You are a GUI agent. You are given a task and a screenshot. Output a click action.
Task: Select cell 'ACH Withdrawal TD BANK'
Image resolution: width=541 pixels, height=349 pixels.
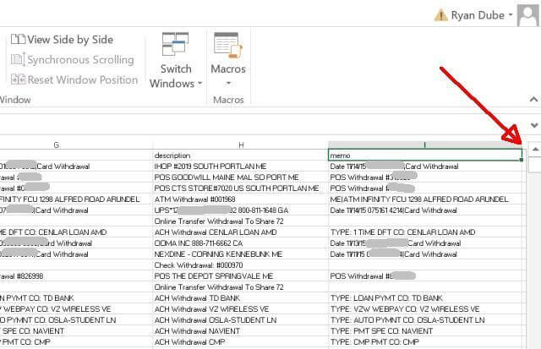coord(240,298)
